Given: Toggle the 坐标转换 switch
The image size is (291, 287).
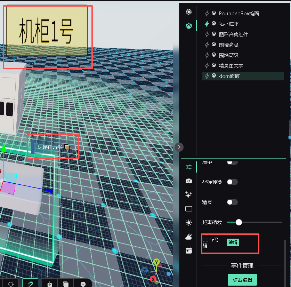Looking at the screenshot, I should (232, 182).
